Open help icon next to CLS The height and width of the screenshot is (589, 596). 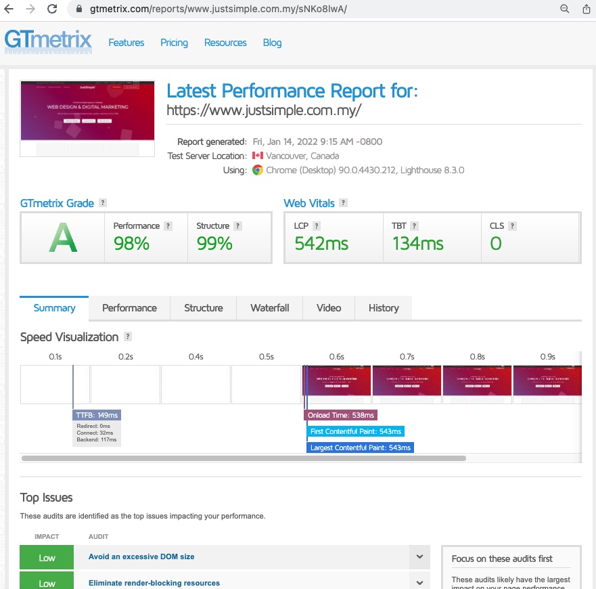(x=512, y=226)
